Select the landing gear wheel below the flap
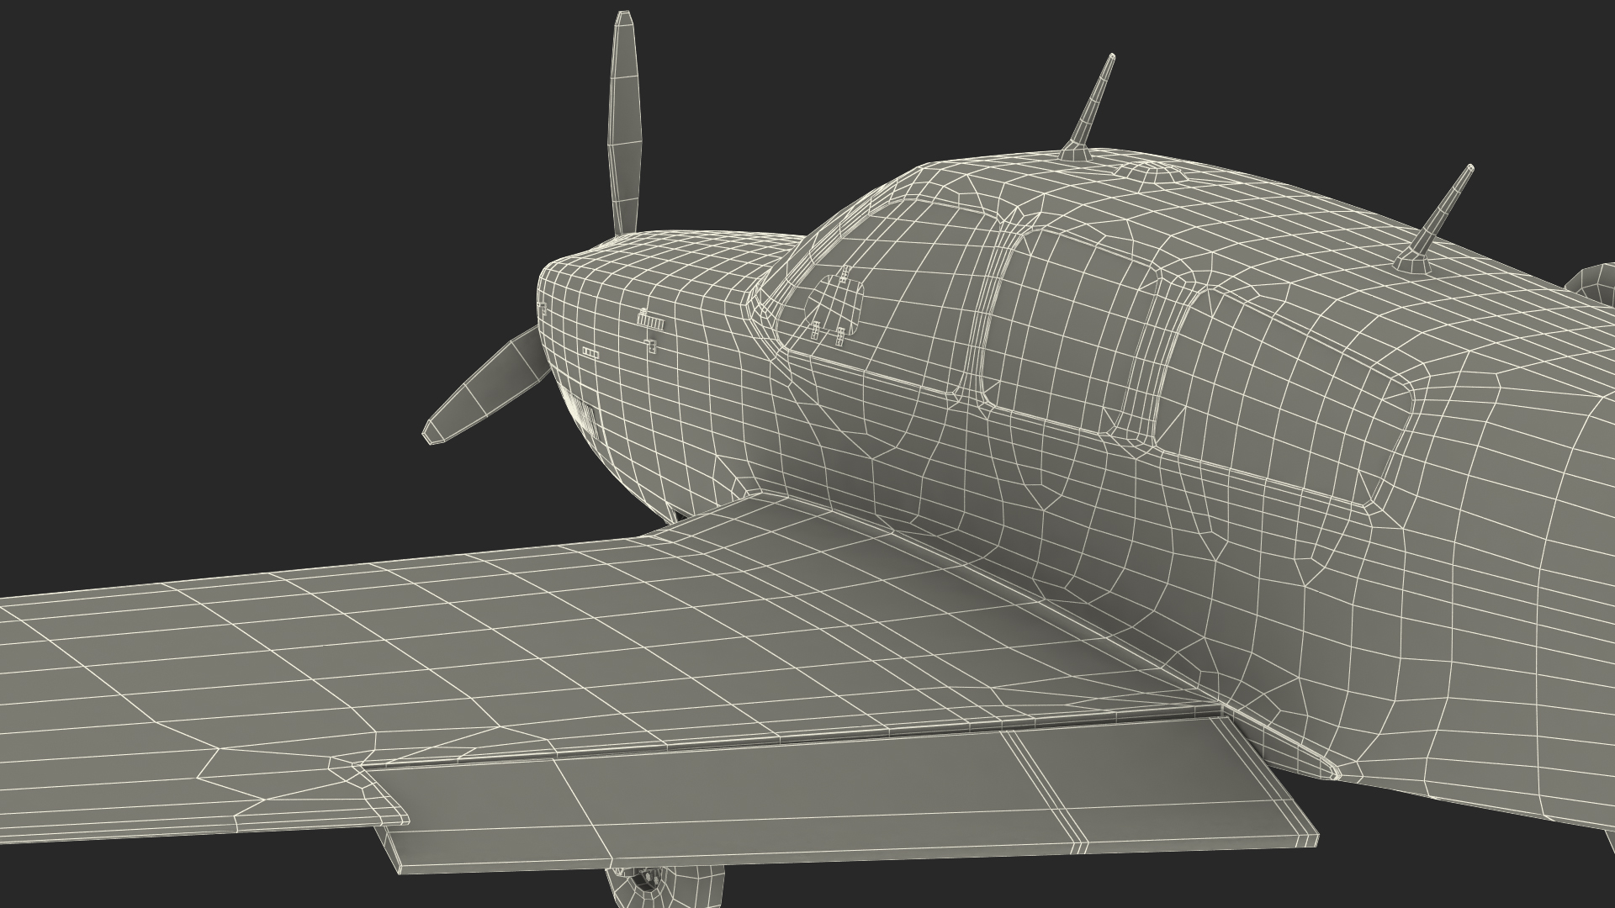The width and height of the screenshot is (1615, 908). coord(665,888)
